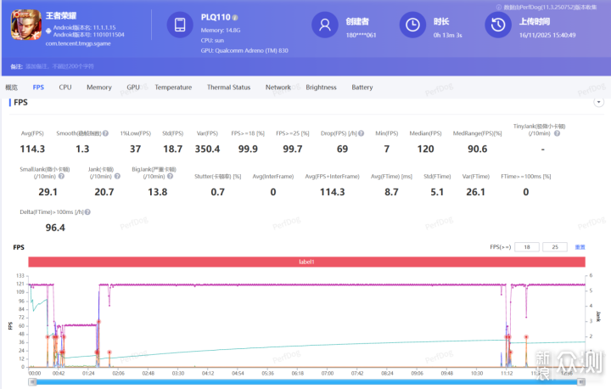Click the blue timeline range slider below chart
The image size is (611, 389).
tap(306, 381)
